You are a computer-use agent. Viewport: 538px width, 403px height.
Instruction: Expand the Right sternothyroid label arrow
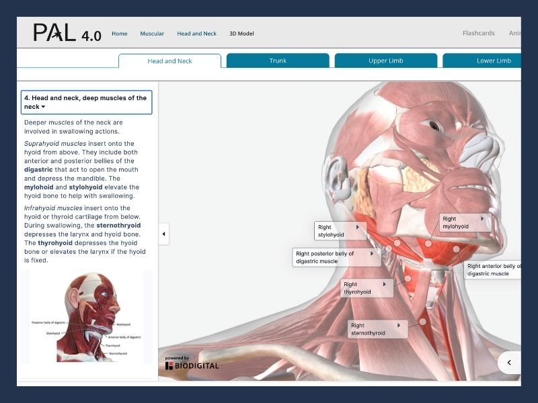(398, 326)
